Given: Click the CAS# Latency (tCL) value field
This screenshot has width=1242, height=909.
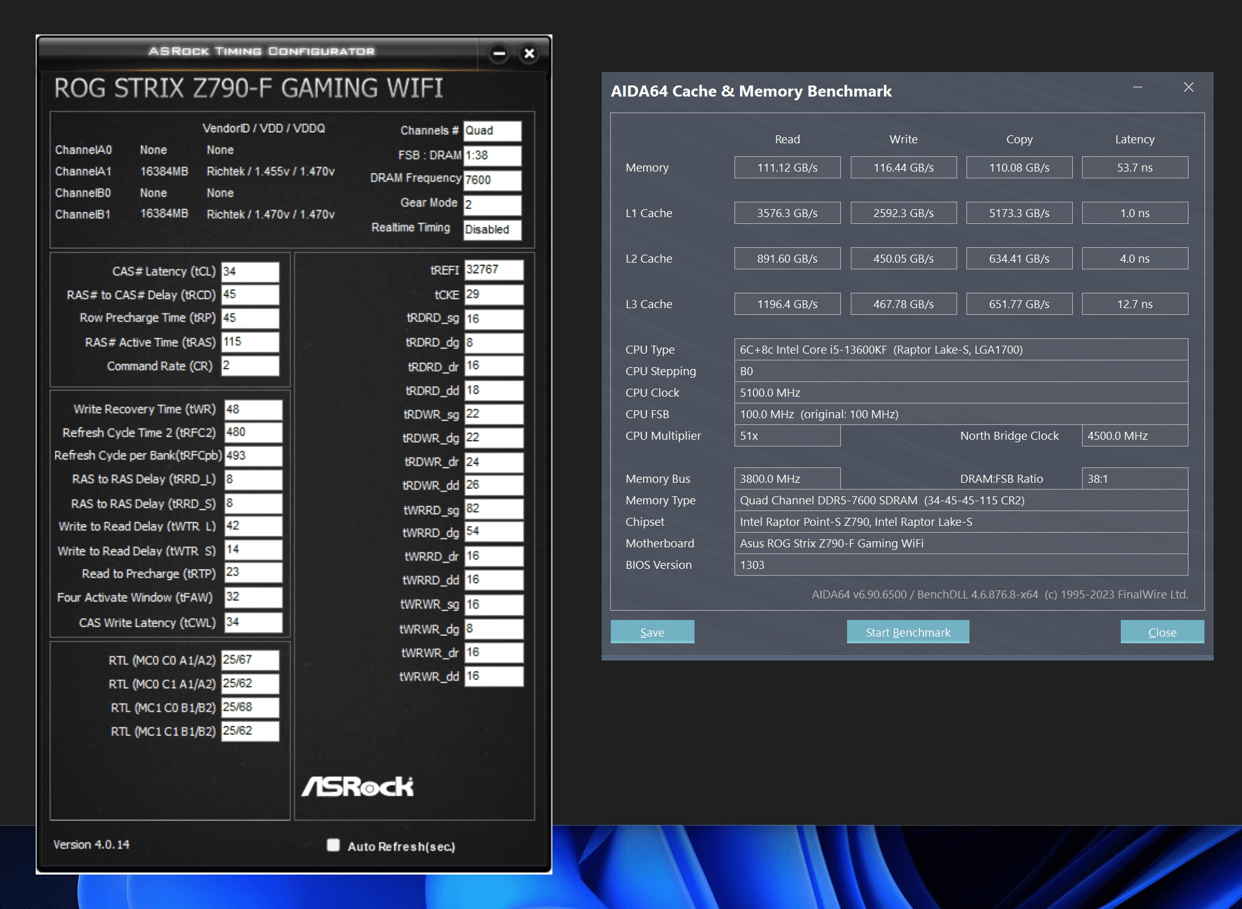Looking at the screenshot, I should 250,271.
